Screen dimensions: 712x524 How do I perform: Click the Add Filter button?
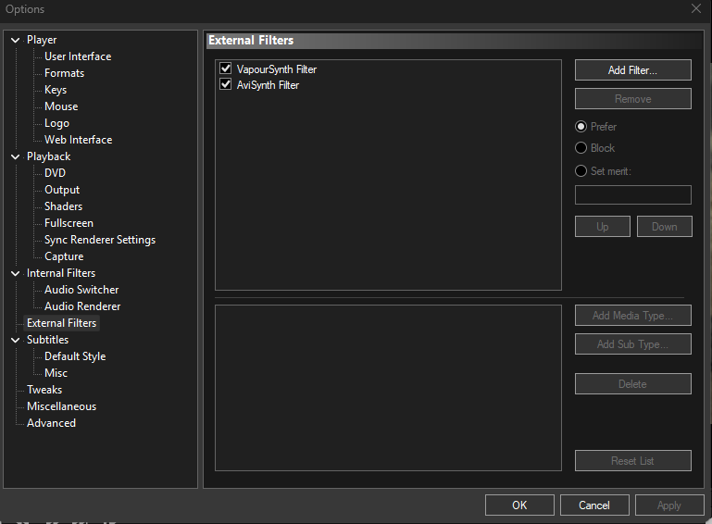pyautogui.click(x=632, y=70)
